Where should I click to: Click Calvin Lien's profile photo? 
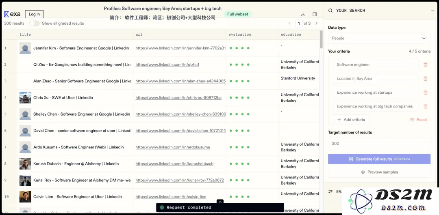click(25, 197)
